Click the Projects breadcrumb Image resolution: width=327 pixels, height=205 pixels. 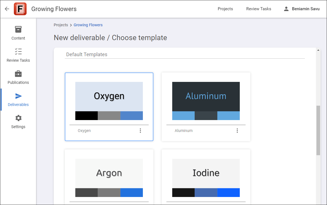click(x=61, y=25)
